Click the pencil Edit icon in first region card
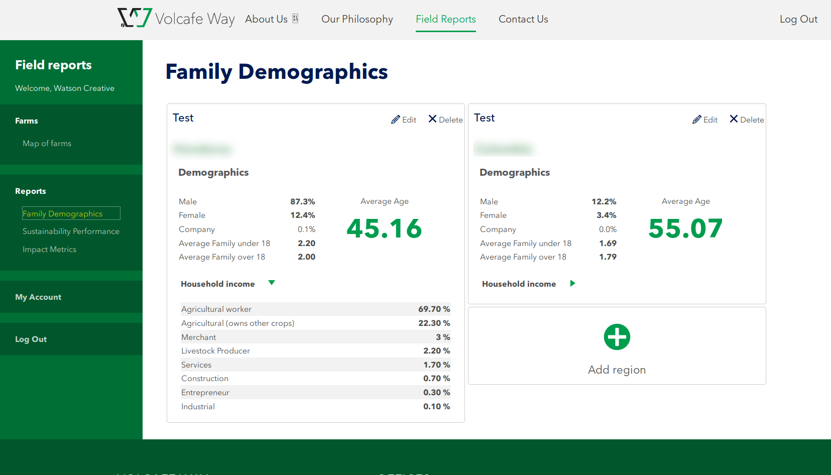Viewport: 831px width, 475px height. (x=396, y=120)
